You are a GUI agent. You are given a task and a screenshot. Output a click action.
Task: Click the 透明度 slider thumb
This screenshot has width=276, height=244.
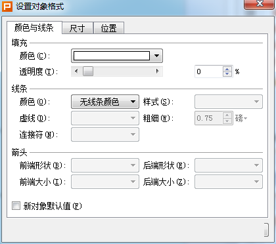click(x=88, y=71)
